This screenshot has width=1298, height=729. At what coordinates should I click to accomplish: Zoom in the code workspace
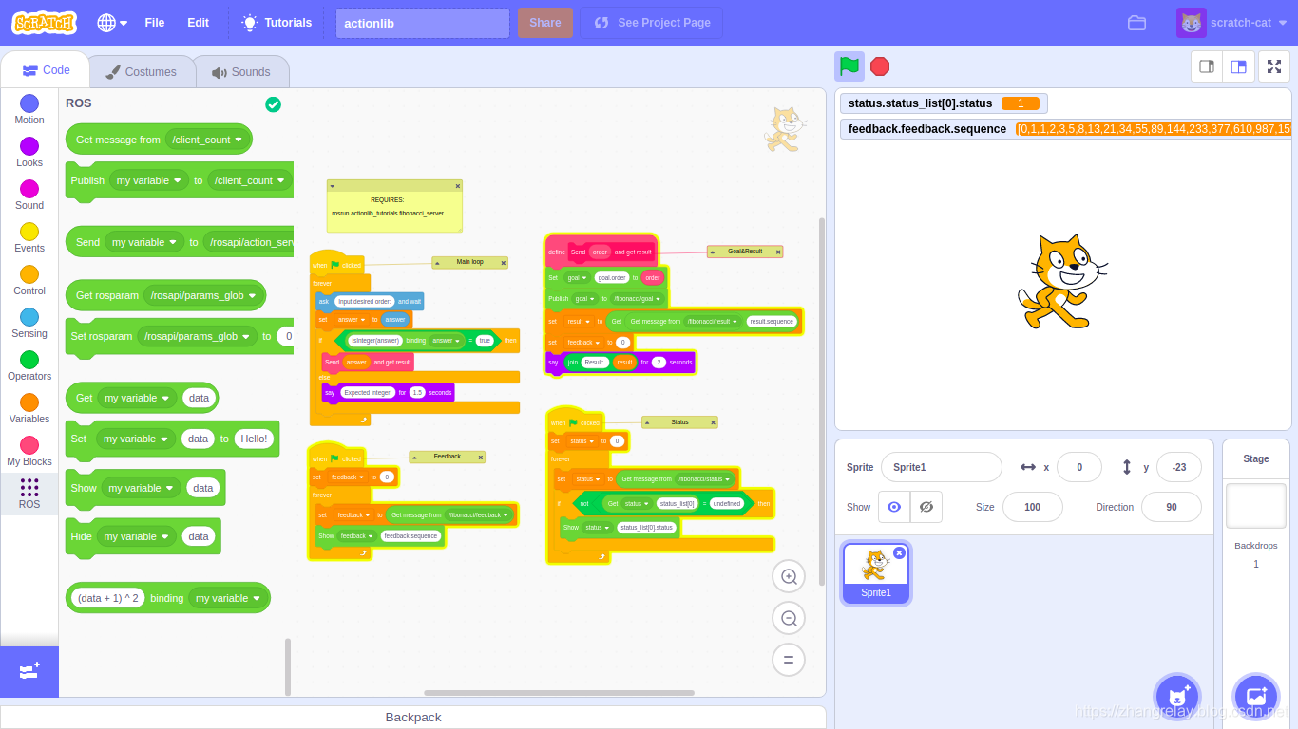(789, 576)
